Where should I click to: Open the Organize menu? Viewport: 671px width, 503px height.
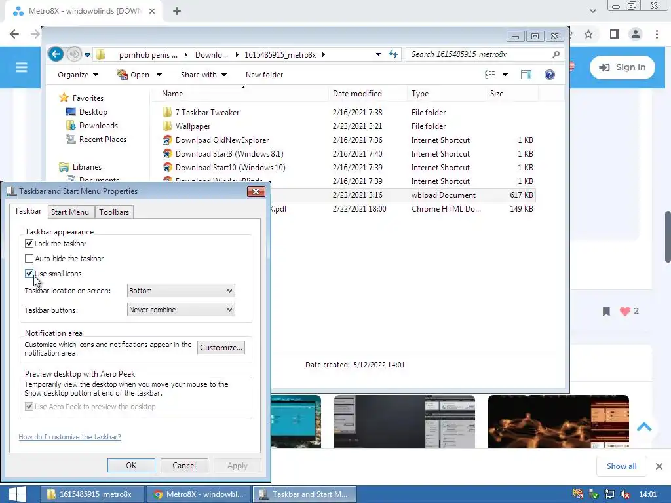pos(78,75)
